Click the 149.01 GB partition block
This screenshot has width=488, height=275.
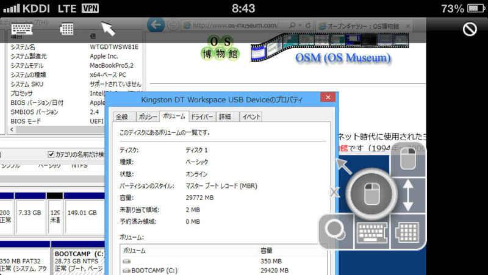click(84, 213)
